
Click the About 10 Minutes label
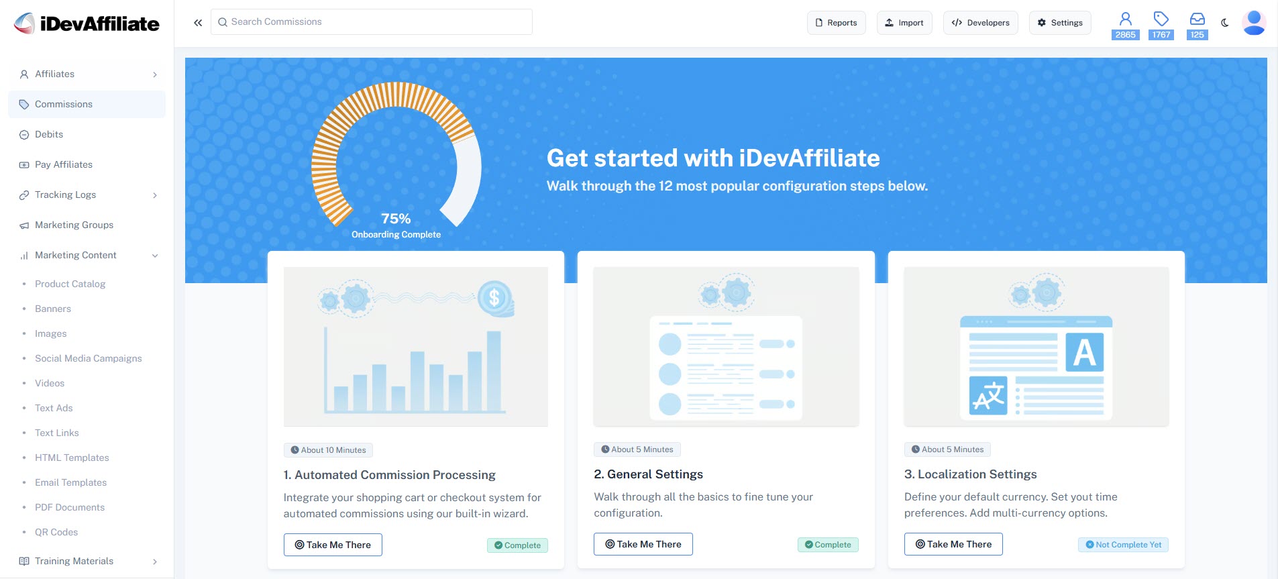[329, 450]
